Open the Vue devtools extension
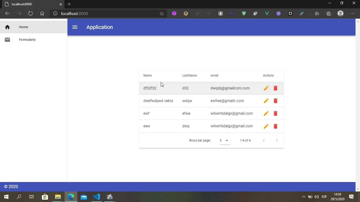The width and height of the screenshot is (360, 202). click(267, 13)
